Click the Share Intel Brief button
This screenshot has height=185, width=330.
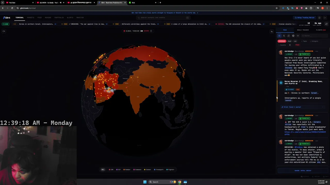point(303,171)
